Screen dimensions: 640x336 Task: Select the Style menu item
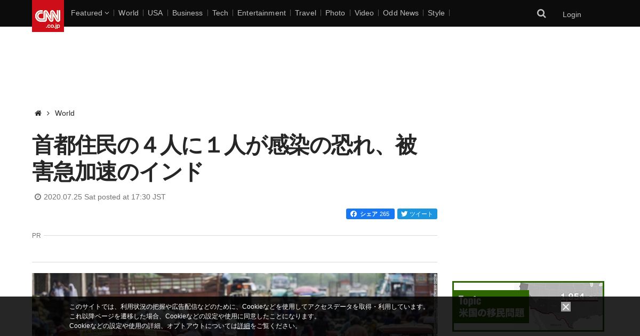click(436, 13)
